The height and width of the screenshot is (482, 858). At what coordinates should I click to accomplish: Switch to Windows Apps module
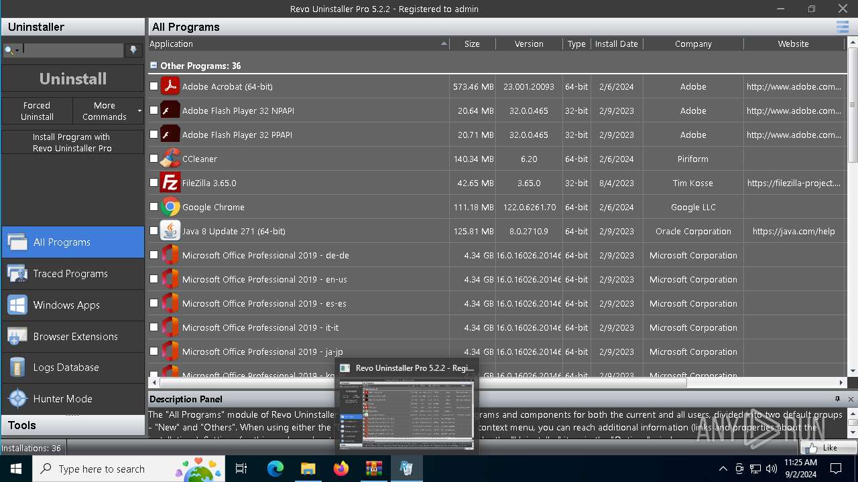coord(72,305)
